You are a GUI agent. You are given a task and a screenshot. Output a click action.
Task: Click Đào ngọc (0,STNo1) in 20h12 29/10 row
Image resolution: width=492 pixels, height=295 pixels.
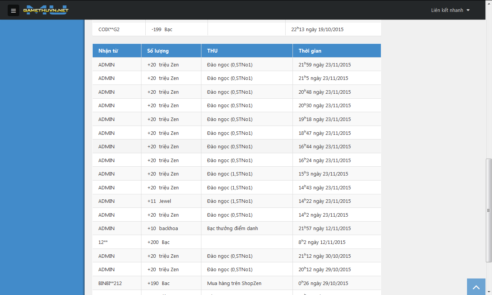230,270
